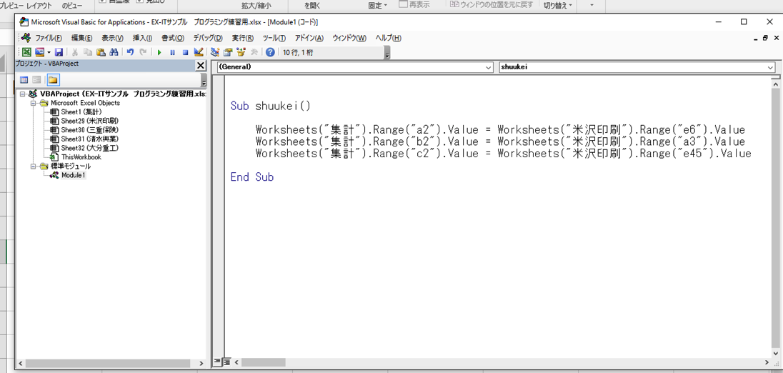Image resolution: width=783 pixels, height=373 pixels.
Task: Open the Object Browser icon
Action: (x=241, y=52)
